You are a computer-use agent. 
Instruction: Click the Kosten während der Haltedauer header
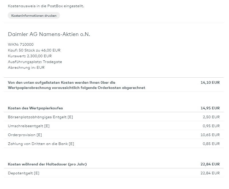47,164
